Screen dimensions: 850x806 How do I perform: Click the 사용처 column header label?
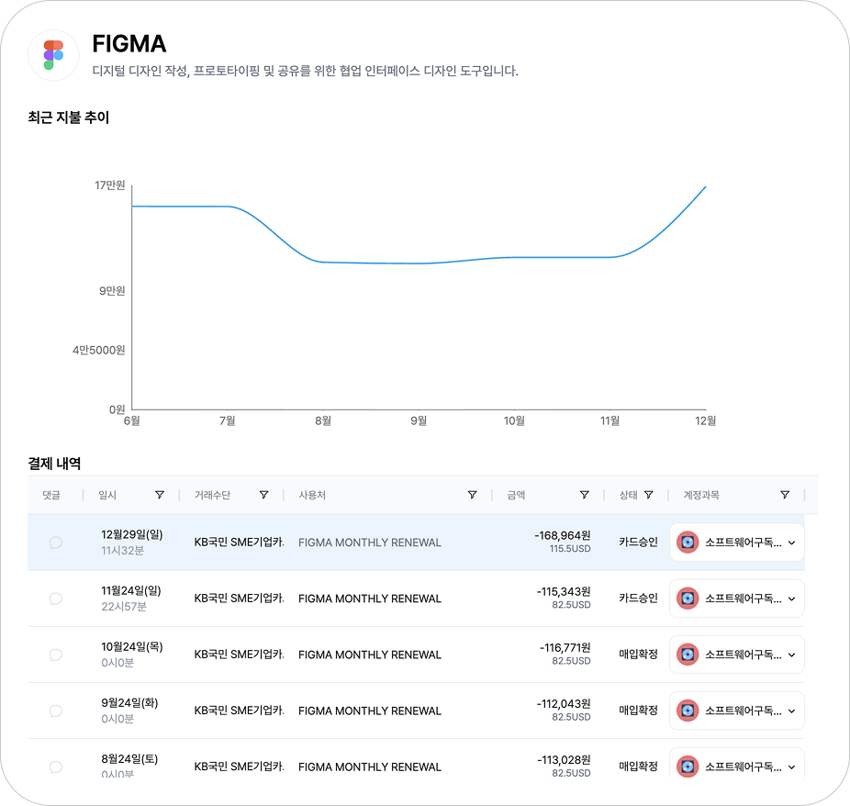[312, 495]
